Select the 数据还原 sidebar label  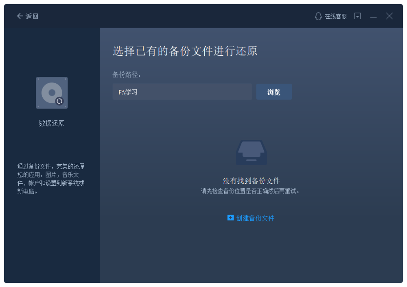point(51,123)
